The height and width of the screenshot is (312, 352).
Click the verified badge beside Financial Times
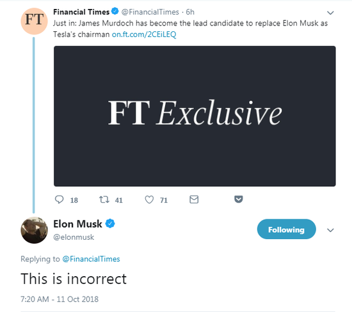point(115,12)
